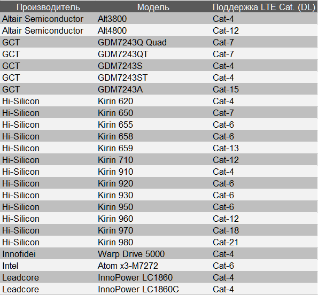Click the Поддержка LTE Cat. (DL) header
This screenshot has height=295, width=318.
click(x=264, y=7)
